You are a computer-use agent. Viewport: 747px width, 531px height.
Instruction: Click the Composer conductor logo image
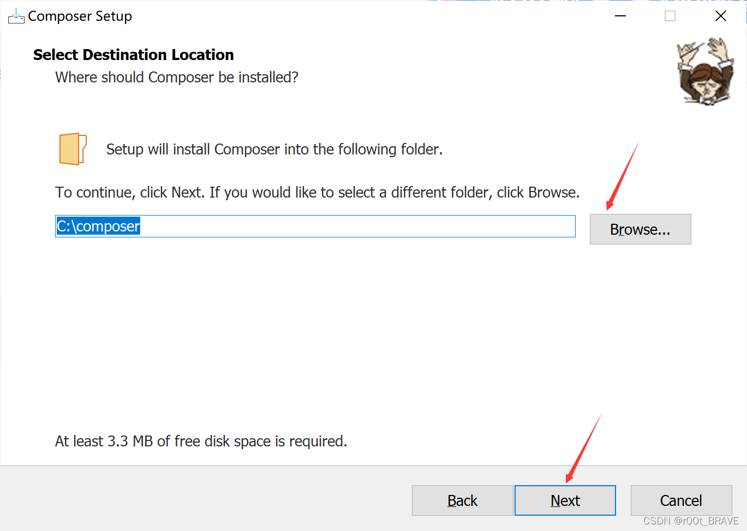(x=704, y=71)
